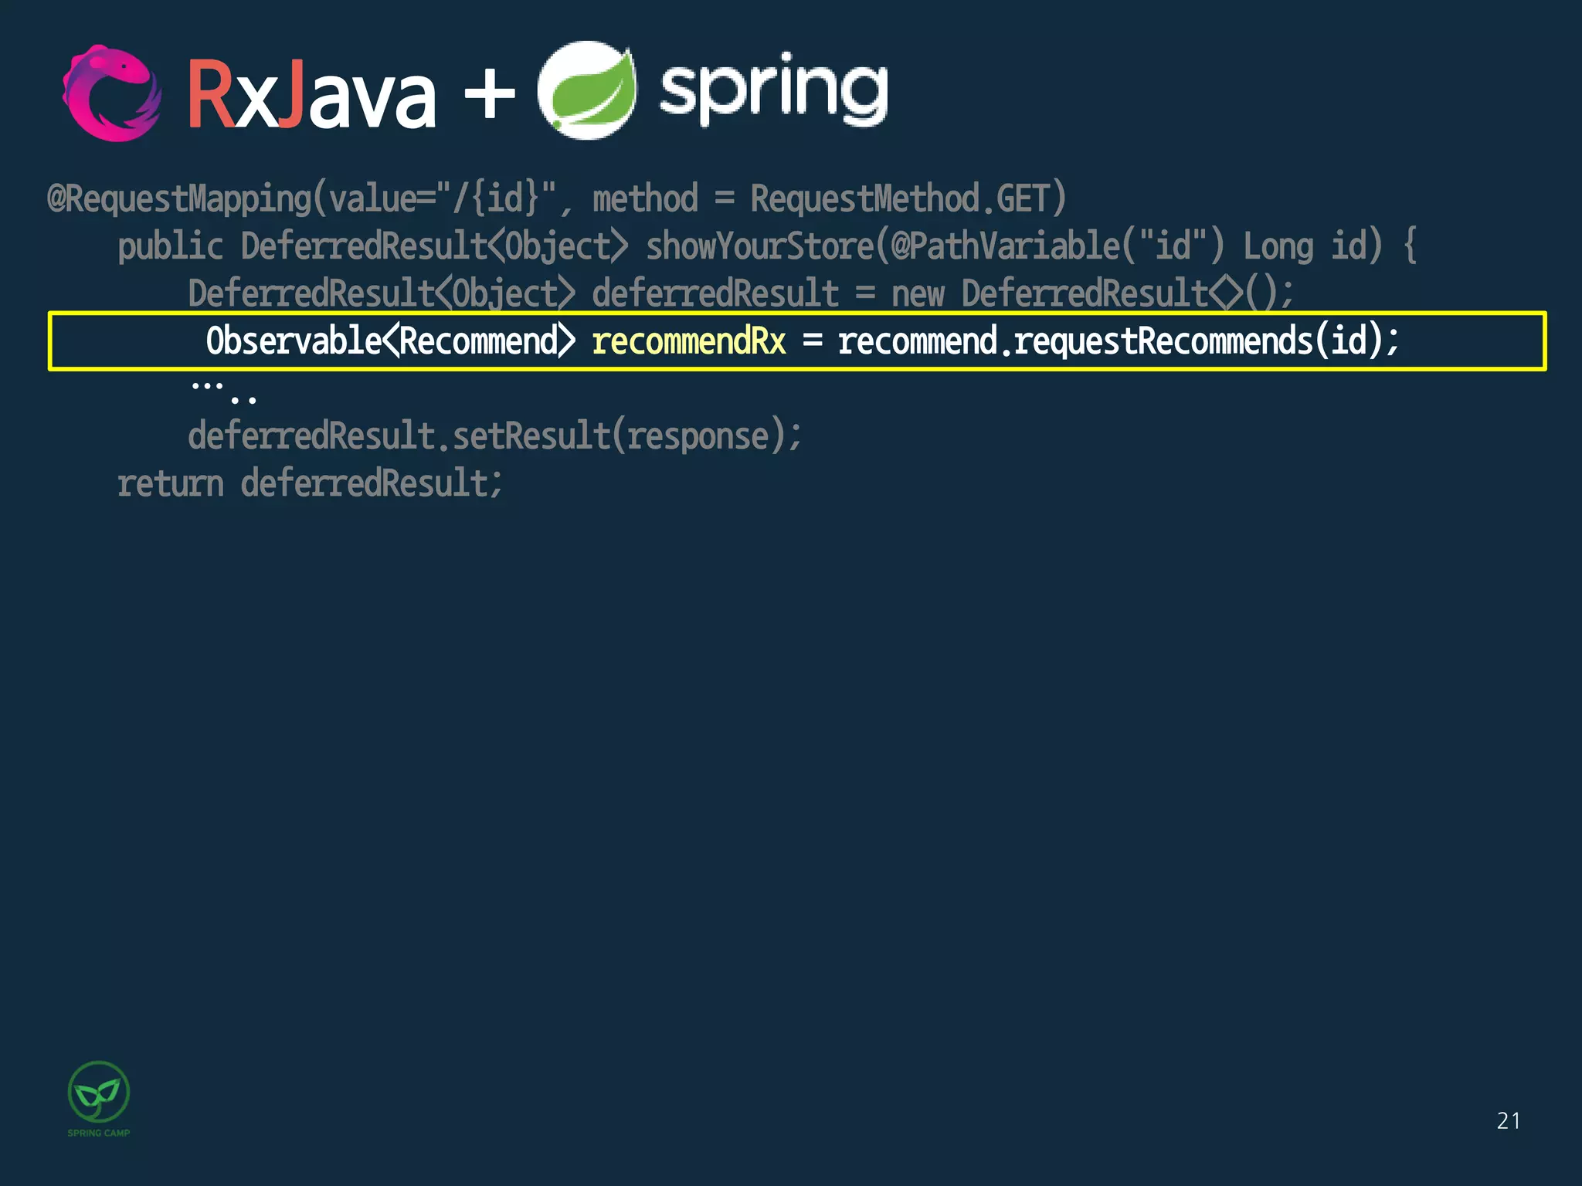The width and height of the screenshot is (1582, 1186).
Task: Click the yellow recommendRx variable
Action: tap(688, 341)
